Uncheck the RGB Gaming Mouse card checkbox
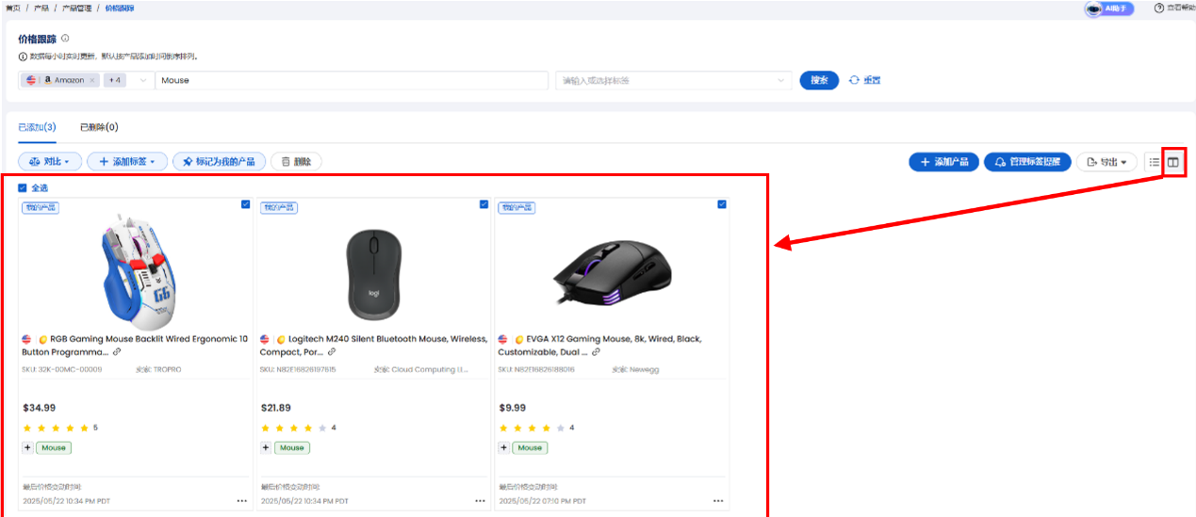 245,203
